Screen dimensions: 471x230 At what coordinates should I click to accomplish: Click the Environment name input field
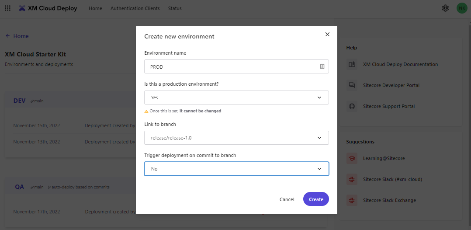(232, 67)
